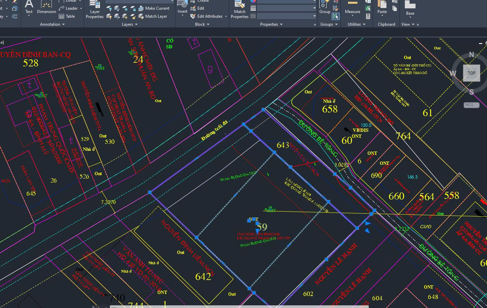Toggle group selection on/off icon
The width and height of the screenshot is (487, 308).
coord(335,16)
